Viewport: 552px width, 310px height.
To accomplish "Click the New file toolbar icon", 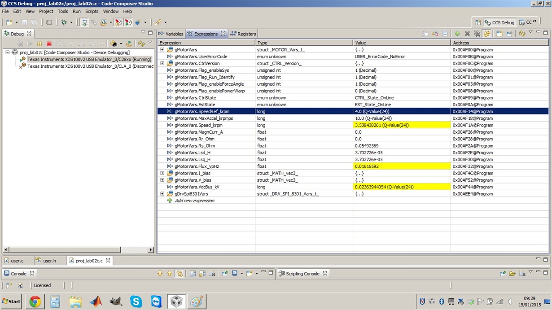I will click(x=9, y=22).
